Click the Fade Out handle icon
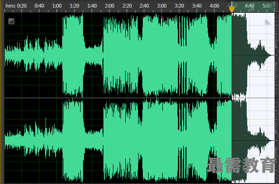This screenshot has height=184, width=279. (x=268, y=21)
